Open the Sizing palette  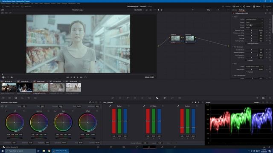click(x=172, y=98)
